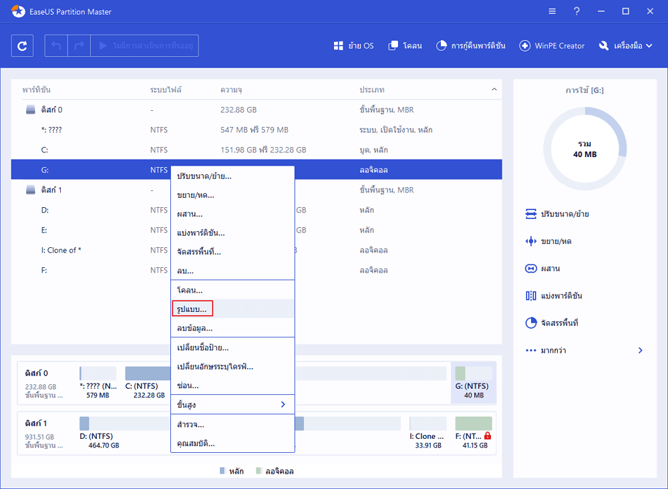The image size is (668, 489).
Task: Click the refresh icon in the toolbar
Action: coord(22,45)
